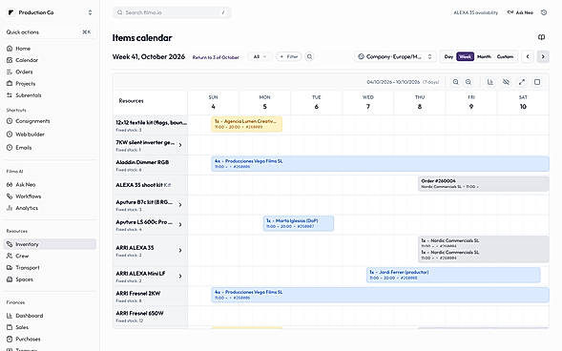Expand the ARRI ALEXA 35 row
This screenshot has width=562, height=351.
point(180,250)
